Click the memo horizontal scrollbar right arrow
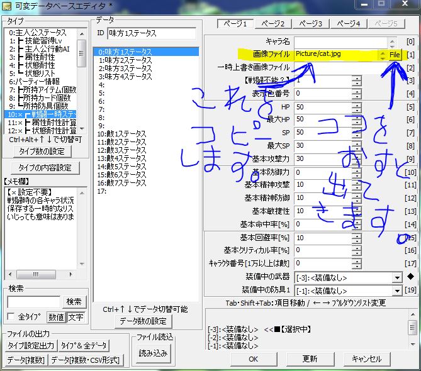The height and width of the screenshot is (371, 421). pos(70,274)
